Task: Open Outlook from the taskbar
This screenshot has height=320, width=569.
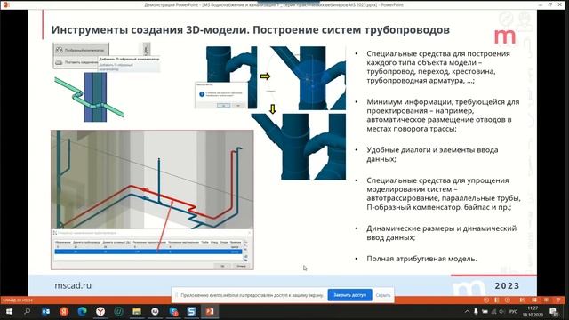Action: click(x=45, y=311)
